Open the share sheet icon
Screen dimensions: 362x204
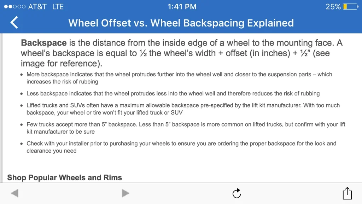pyautogui.click(x=347, y=193)
